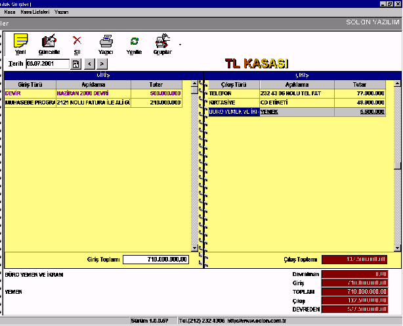The height and width of the screenshot is (326, 403).
Task: Click the 49.900.000 amount cell
Action: click(x=360, y=103)
